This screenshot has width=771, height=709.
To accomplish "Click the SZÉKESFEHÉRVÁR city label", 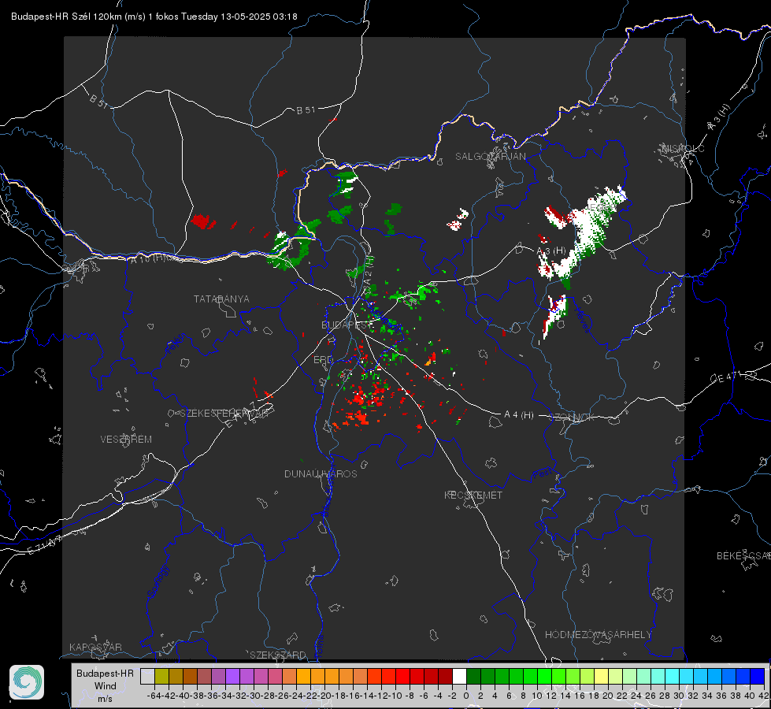I will coord(224,414).
